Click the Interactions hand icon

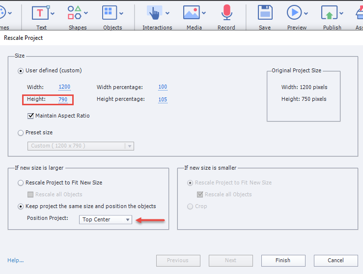155,13
